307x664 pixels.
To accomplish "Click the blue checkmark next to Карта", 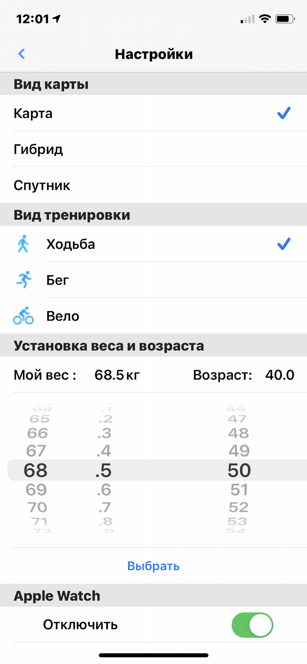I will 283,113.
